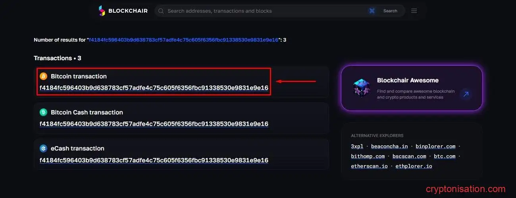
Task: Click the green Bitcoin Cash icon
Action: pyautogui.click(x=43, y=112)
